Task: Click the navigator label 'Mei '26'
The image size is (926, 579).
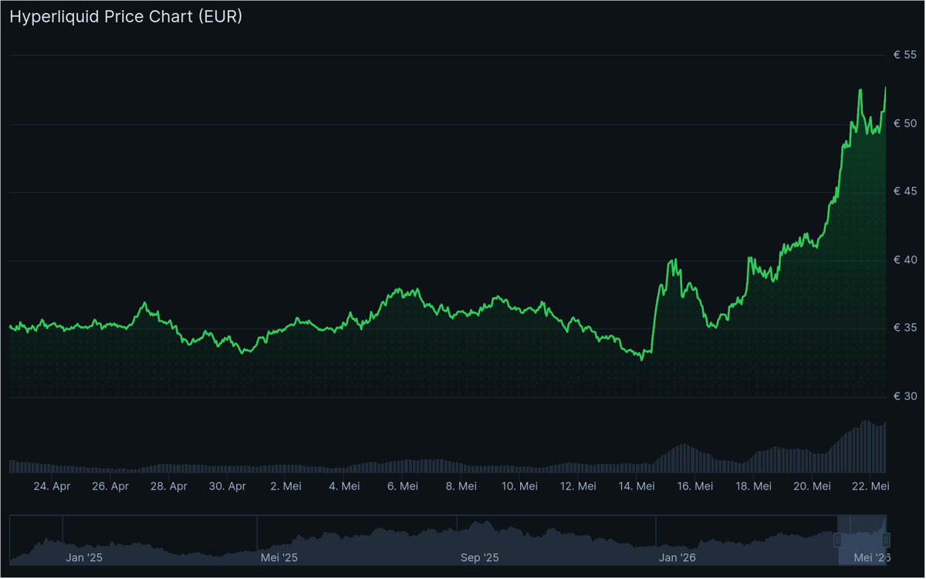Action: pyautogui.click(x=873, y=557)
